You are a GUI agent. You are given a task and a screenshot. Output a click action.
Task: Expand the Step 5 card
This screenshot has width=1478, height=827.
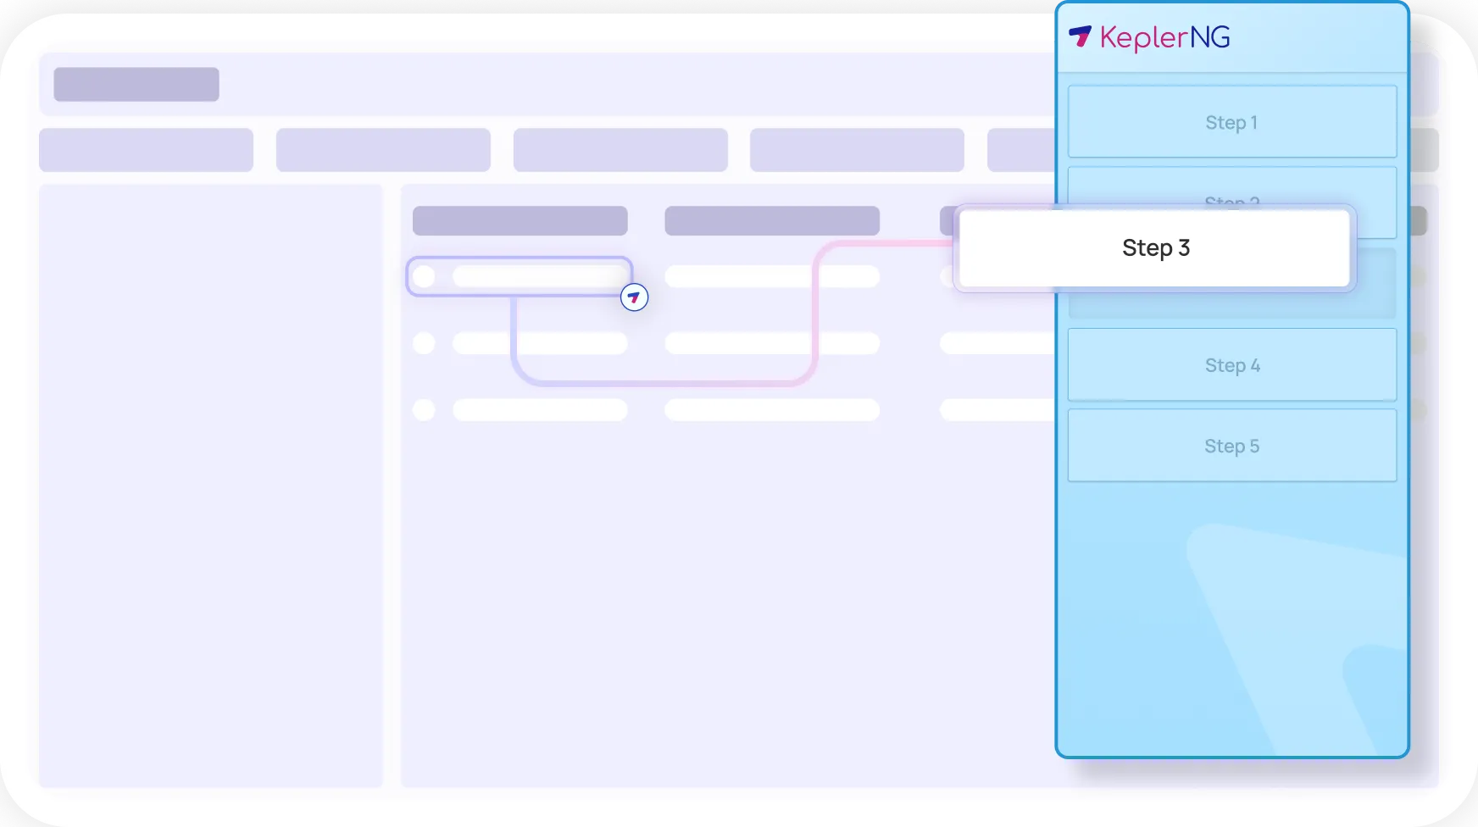(1231, 445)
